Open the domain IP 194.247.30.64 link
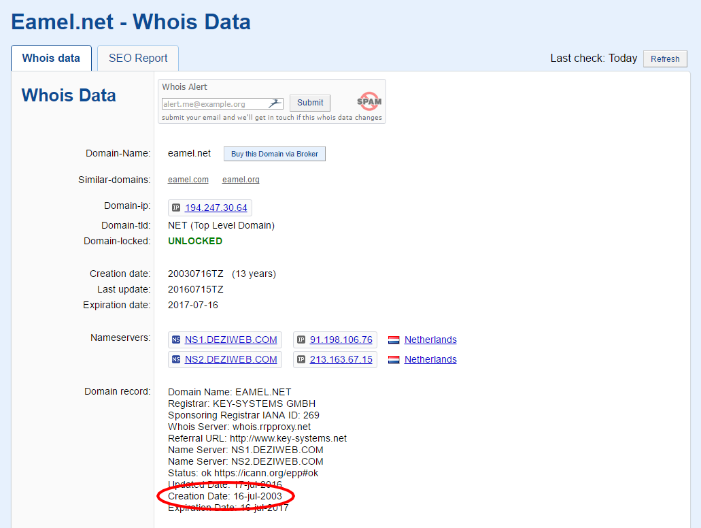Screen dimensions: 701x528 [x=216, y=208]
